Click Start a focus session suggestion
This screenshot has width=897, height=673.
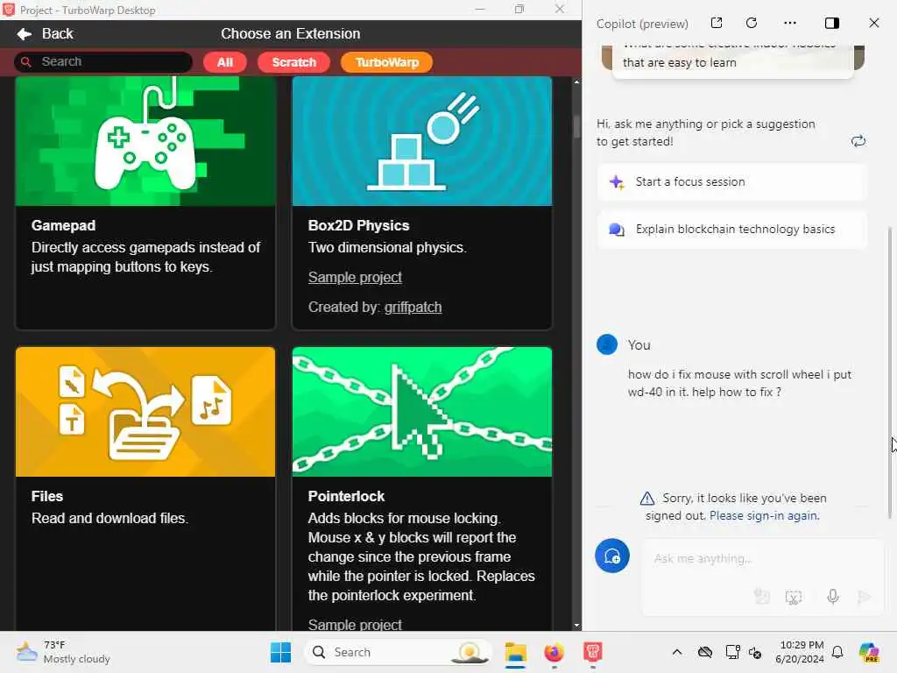pos(731,182)
